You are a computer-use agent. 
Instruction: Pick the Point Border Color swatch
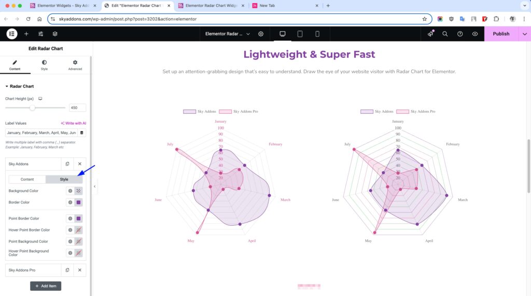tap(79, 218)
